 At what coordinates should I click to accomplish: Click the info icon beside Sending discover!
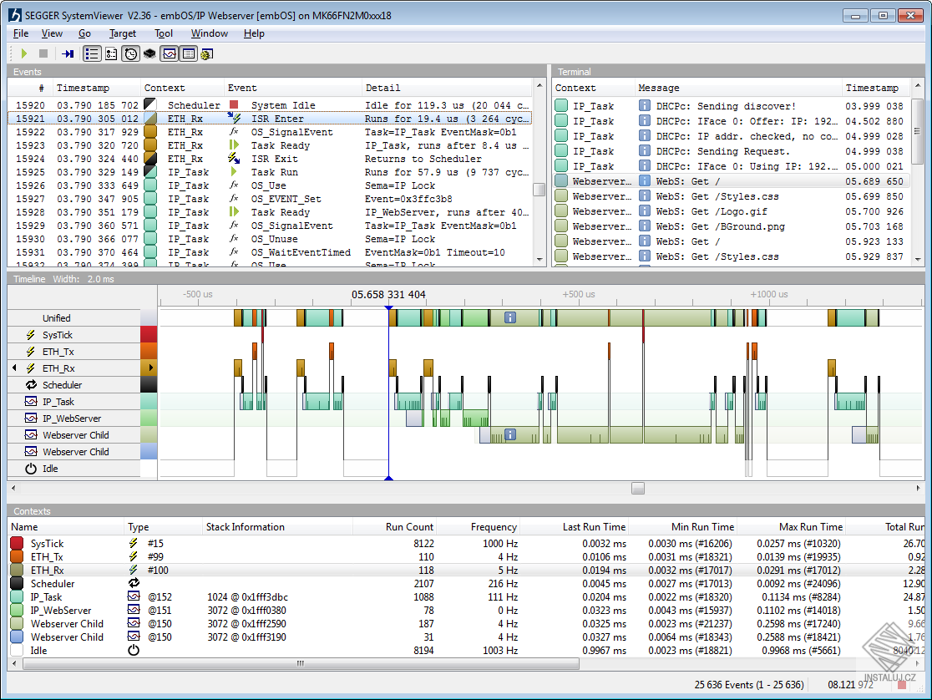coord(645,106)
